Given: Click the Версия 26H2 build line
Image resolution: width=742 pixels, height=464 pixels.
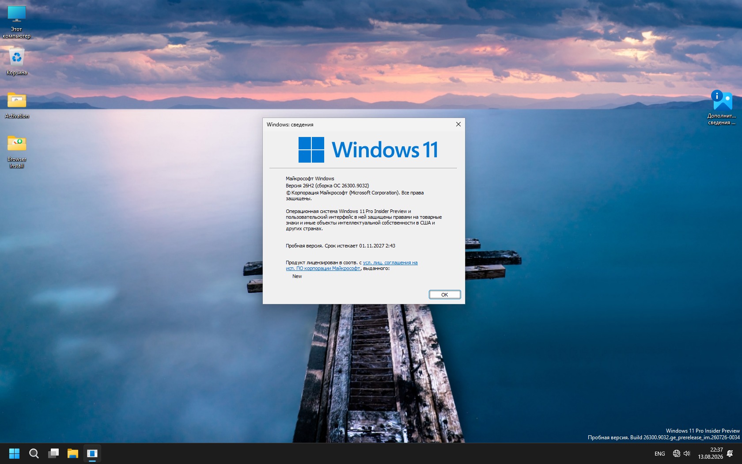Looking at the screenshot, I should coord(327,186).
